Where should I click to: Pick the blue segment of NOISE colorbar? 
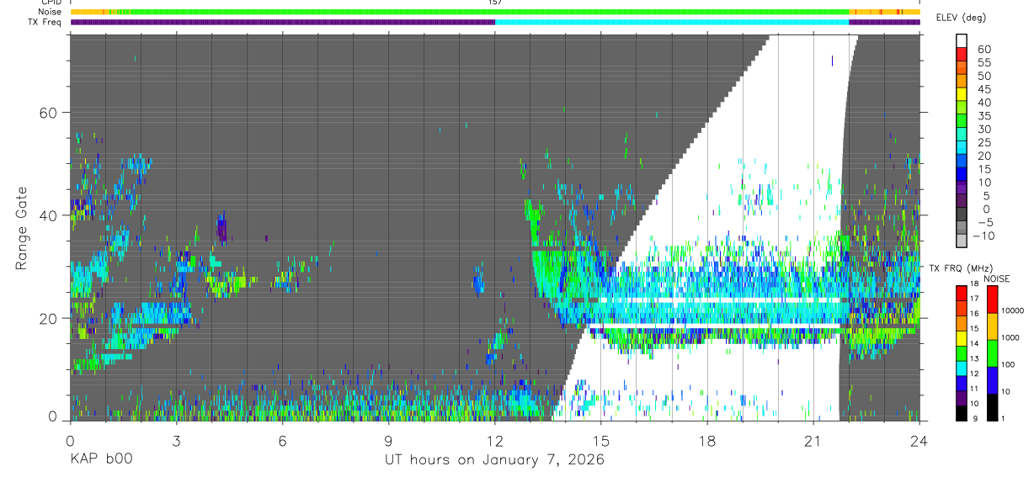tap(993, 380)
